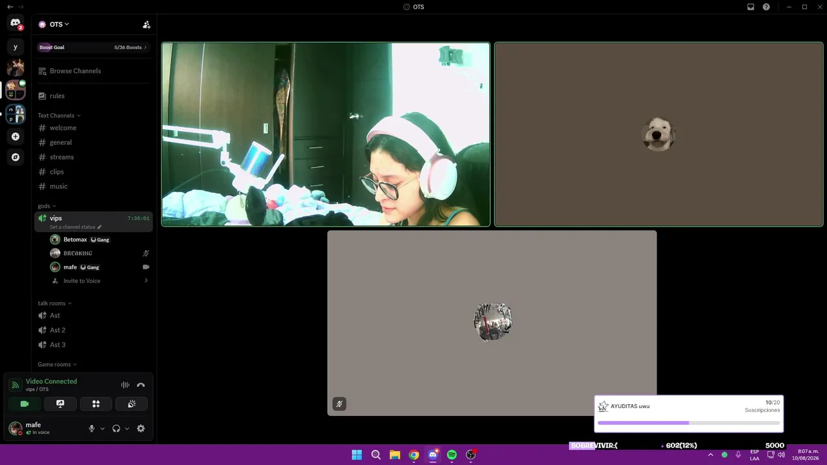
Task: Select the server with letter y
Action: coord(16,47)
